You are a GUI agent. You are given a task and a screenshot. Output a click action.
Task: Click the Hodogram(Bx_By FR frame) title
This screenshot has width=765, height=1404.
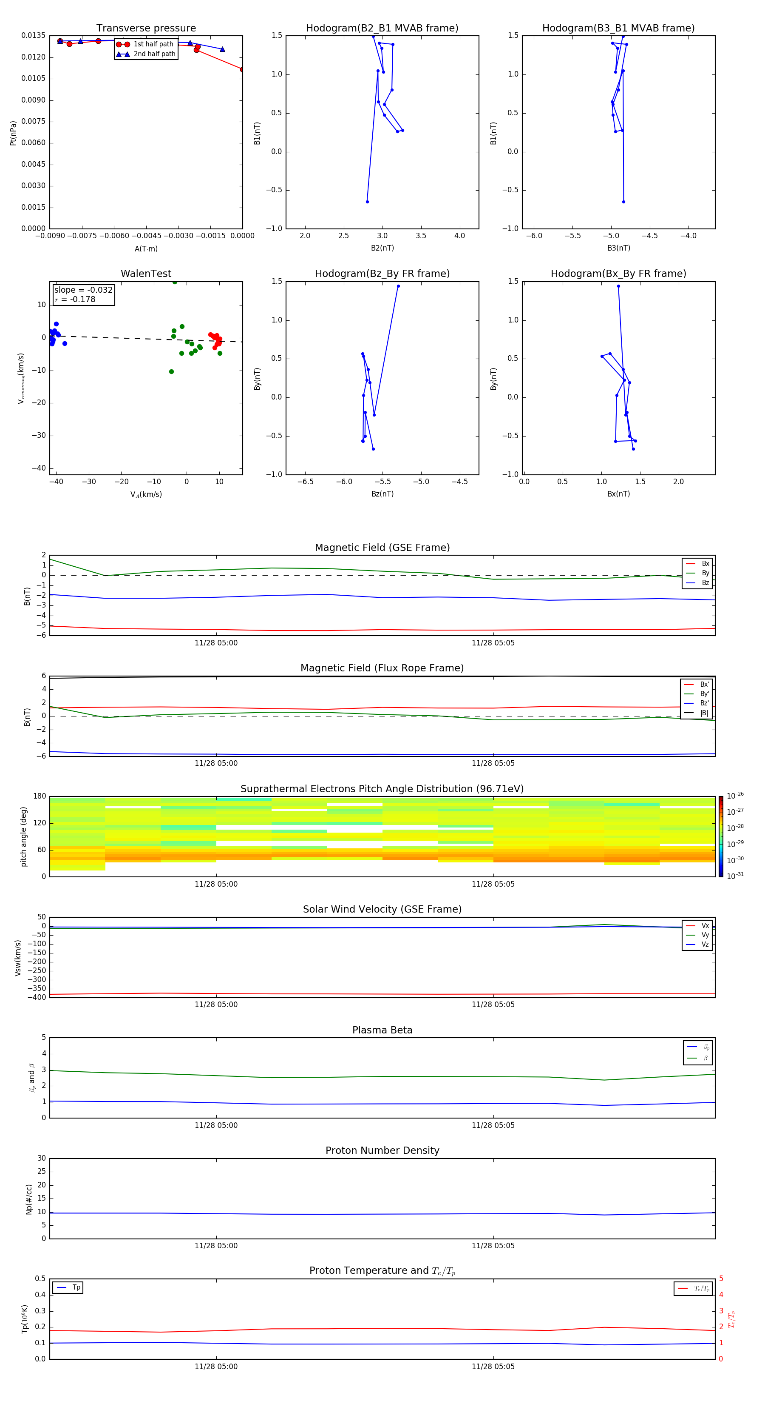pos(618,274)
